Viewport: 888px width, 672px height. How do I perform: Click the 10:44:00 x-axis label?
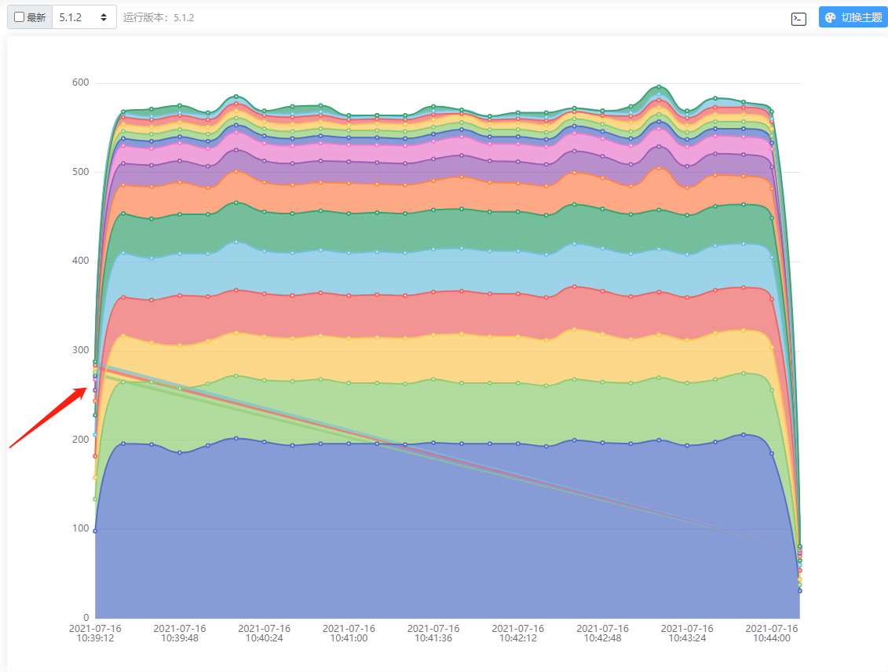point(771,634)
